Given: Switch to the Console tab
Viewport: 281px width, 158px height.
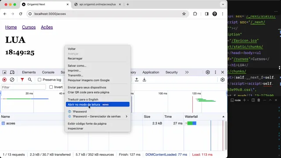Looking at the screenshot, I should tap(48, 72).
